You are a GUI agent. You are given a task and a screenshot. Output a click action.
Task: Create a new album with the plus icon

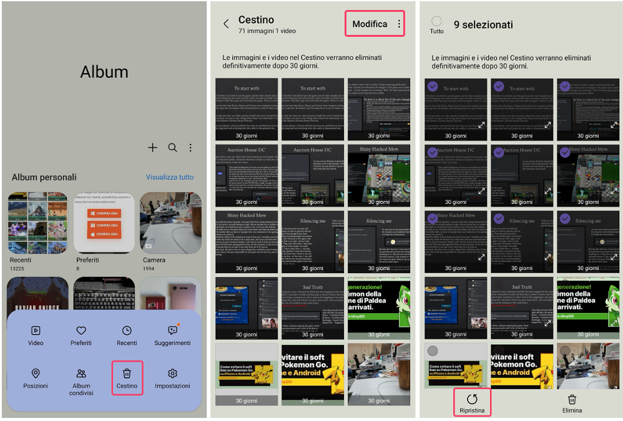tap(152, 147)
